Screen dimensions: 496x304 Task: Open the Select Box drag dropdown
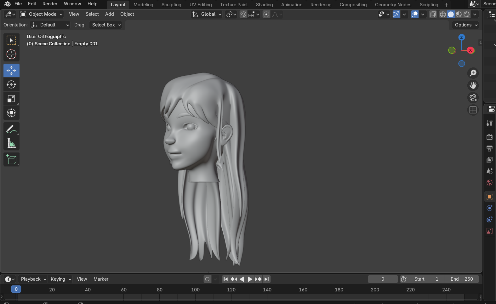point(106,25)
